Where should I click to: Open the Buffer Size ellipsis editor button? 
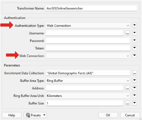click(127, 103)
